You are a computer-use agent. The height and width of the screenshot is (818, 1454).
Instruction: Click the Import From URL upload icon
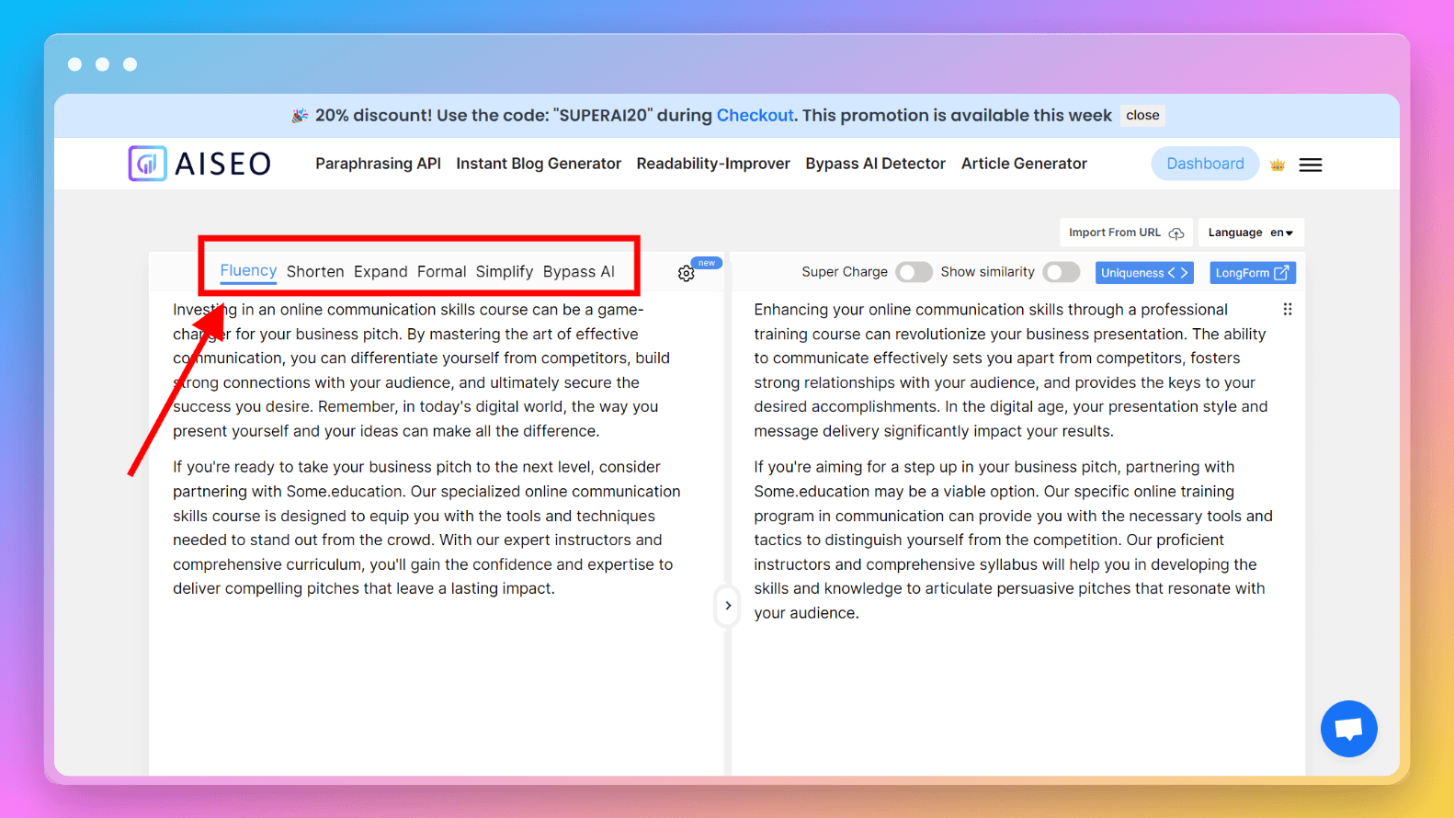point(1176,233)
